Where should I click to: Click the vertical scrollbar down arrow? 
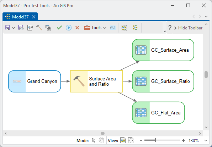click(x=206, y=127)
